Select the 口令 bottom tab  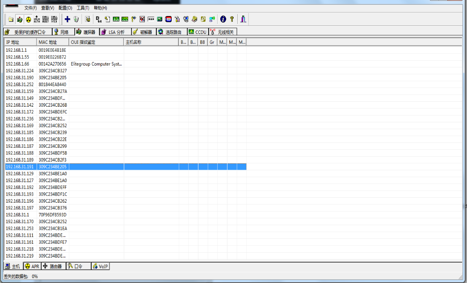point(78,266)
